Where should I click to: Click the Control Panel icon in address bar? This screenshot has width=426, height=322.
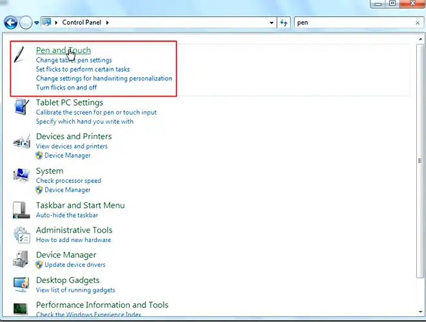(x=47, y=23)
